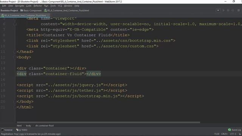This screenshot has height=136, width=242.
Task: Collapse the body tag fold marker on line 12
Action: 15,57
